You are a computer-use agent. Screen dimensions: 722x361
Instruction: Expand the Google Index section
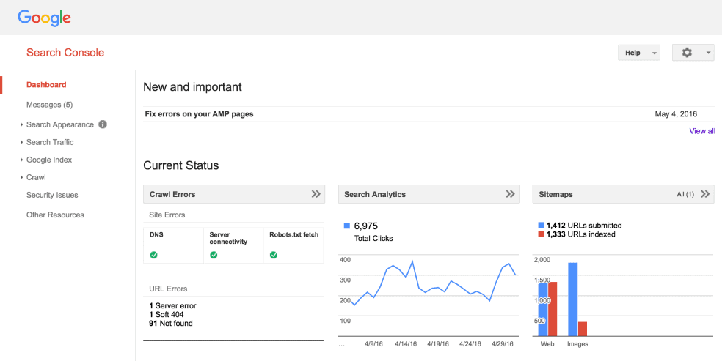pos(21,160)
